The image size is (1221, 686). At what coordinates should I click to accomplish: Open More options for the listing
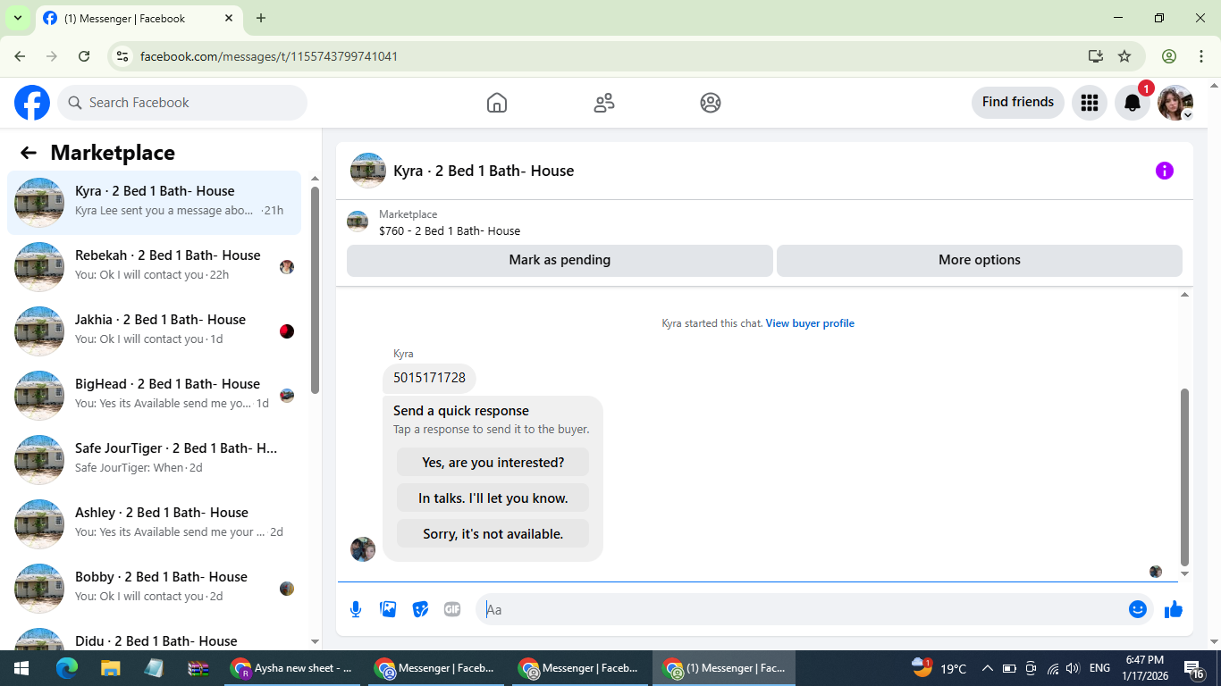click(x=979, y=260)
